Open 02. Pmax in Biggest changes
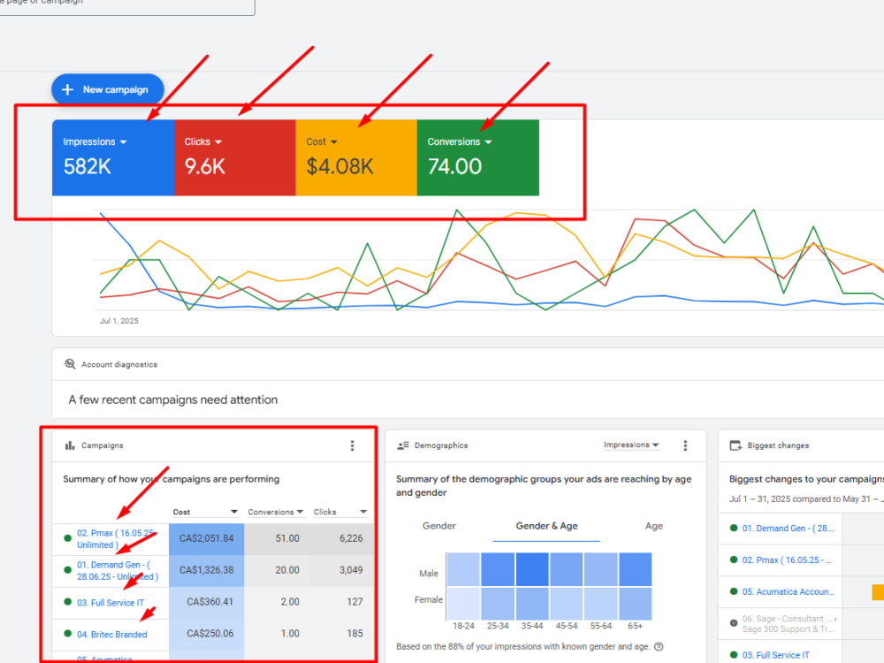884x663 pixels. point(787,560)
